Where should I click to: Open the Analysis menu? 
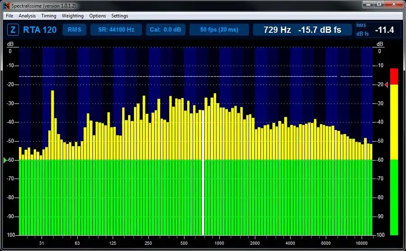click(x=27, y=16)
